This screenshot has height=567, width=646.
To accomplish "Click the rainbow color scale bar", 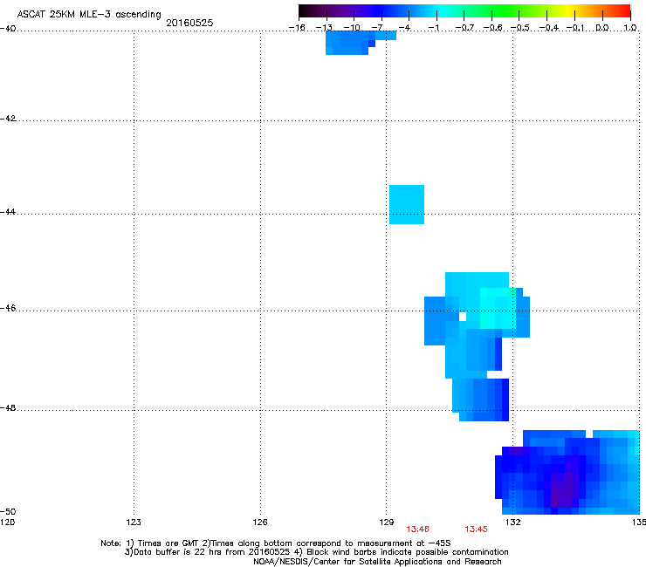I will click(464, 11).
